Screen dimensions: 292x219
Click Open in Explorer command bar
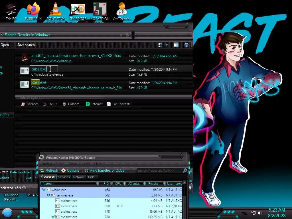(x=5, y=45)
